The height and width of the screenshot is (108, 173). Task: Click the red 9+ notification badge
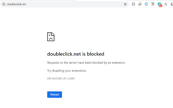(161, 6)
